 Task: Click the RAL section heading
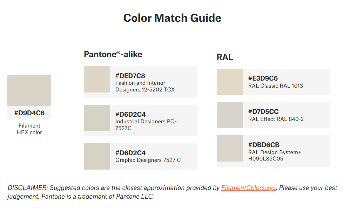coord(225,57)
